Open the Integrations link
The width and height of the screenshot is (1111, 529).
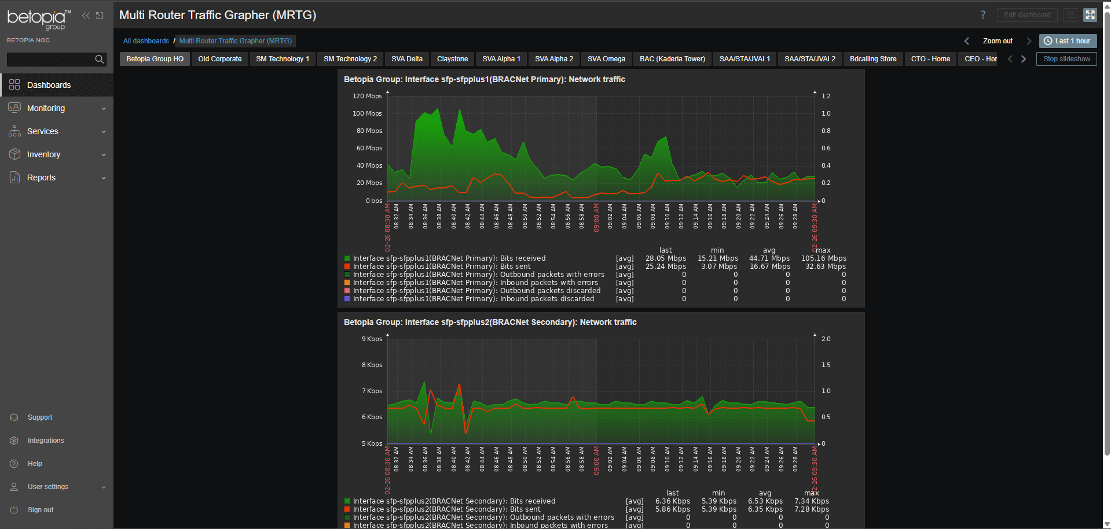click(x=46, y=441)
